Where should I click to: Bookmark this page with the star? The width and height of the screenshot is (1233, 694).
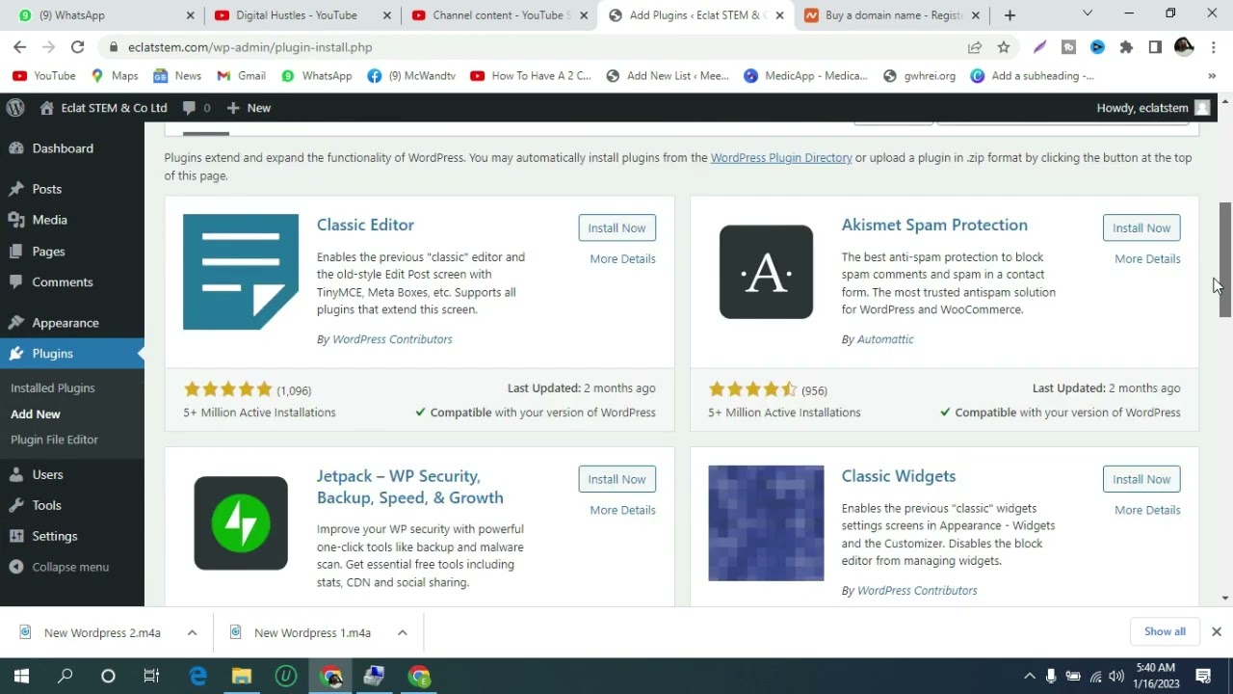1004,47
